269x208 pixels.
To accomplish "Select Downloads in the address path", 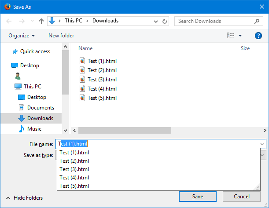I will coord(105,21).
